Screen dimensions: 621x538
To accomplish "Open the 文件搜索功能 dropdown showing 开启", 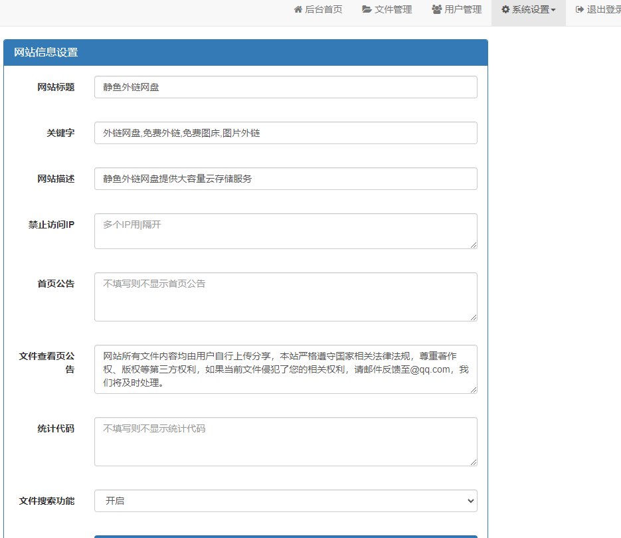I will pos(286,501).
